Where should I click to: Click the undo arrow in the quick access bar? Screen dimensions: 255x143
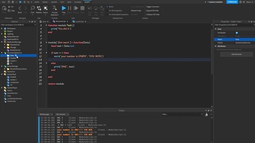(x=28, y=2)
